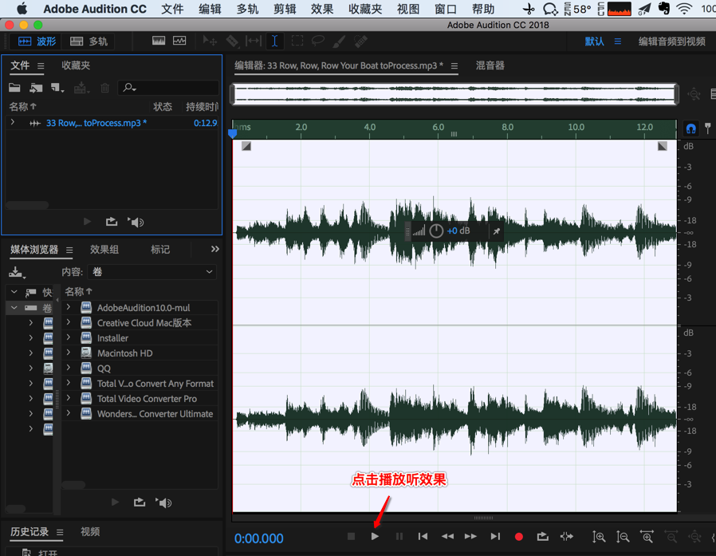Toggle auto-play in Files panel
The image size is (716, 556).
pos(136,222)
